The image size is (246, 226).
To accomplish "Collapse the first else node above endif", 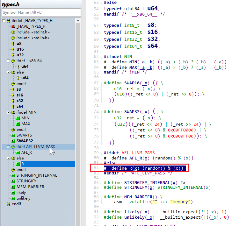I will point(9,72).
